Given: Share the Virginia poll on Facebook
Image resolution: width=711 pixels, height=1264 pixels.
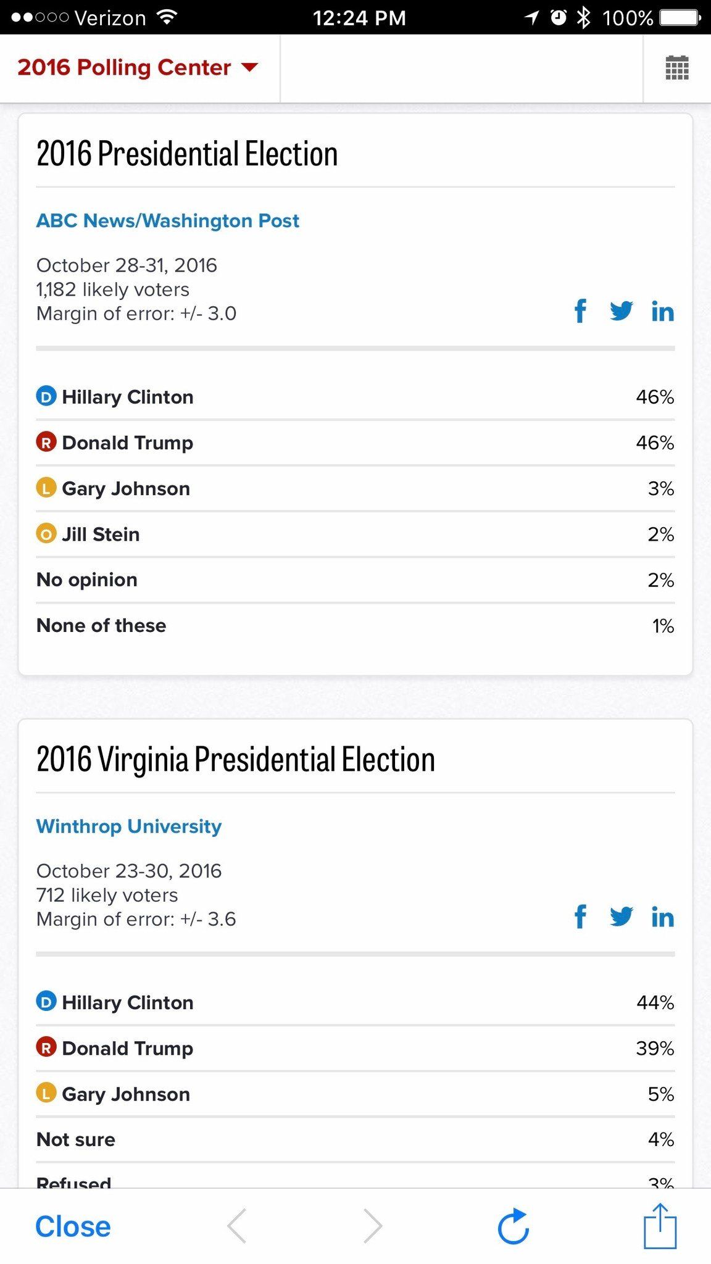Looking at the screenshot, I should point(580,918).
